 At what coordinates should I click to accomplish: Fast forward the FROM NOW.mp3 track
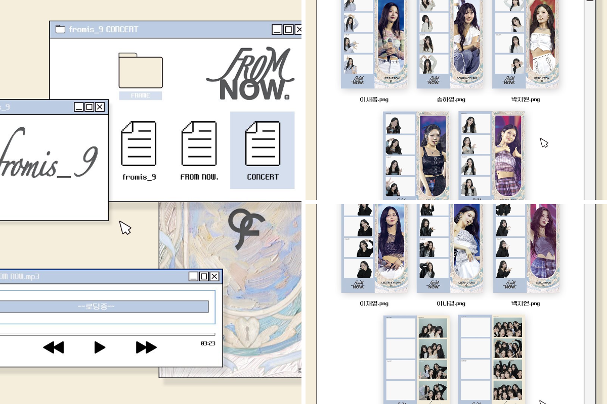(x=146, y=347)
